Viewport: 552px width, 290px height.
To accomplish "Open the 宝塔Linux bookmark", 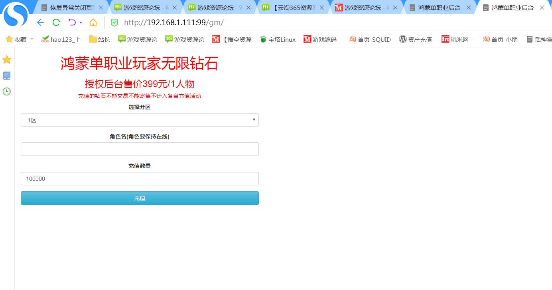I will (278, 39).
